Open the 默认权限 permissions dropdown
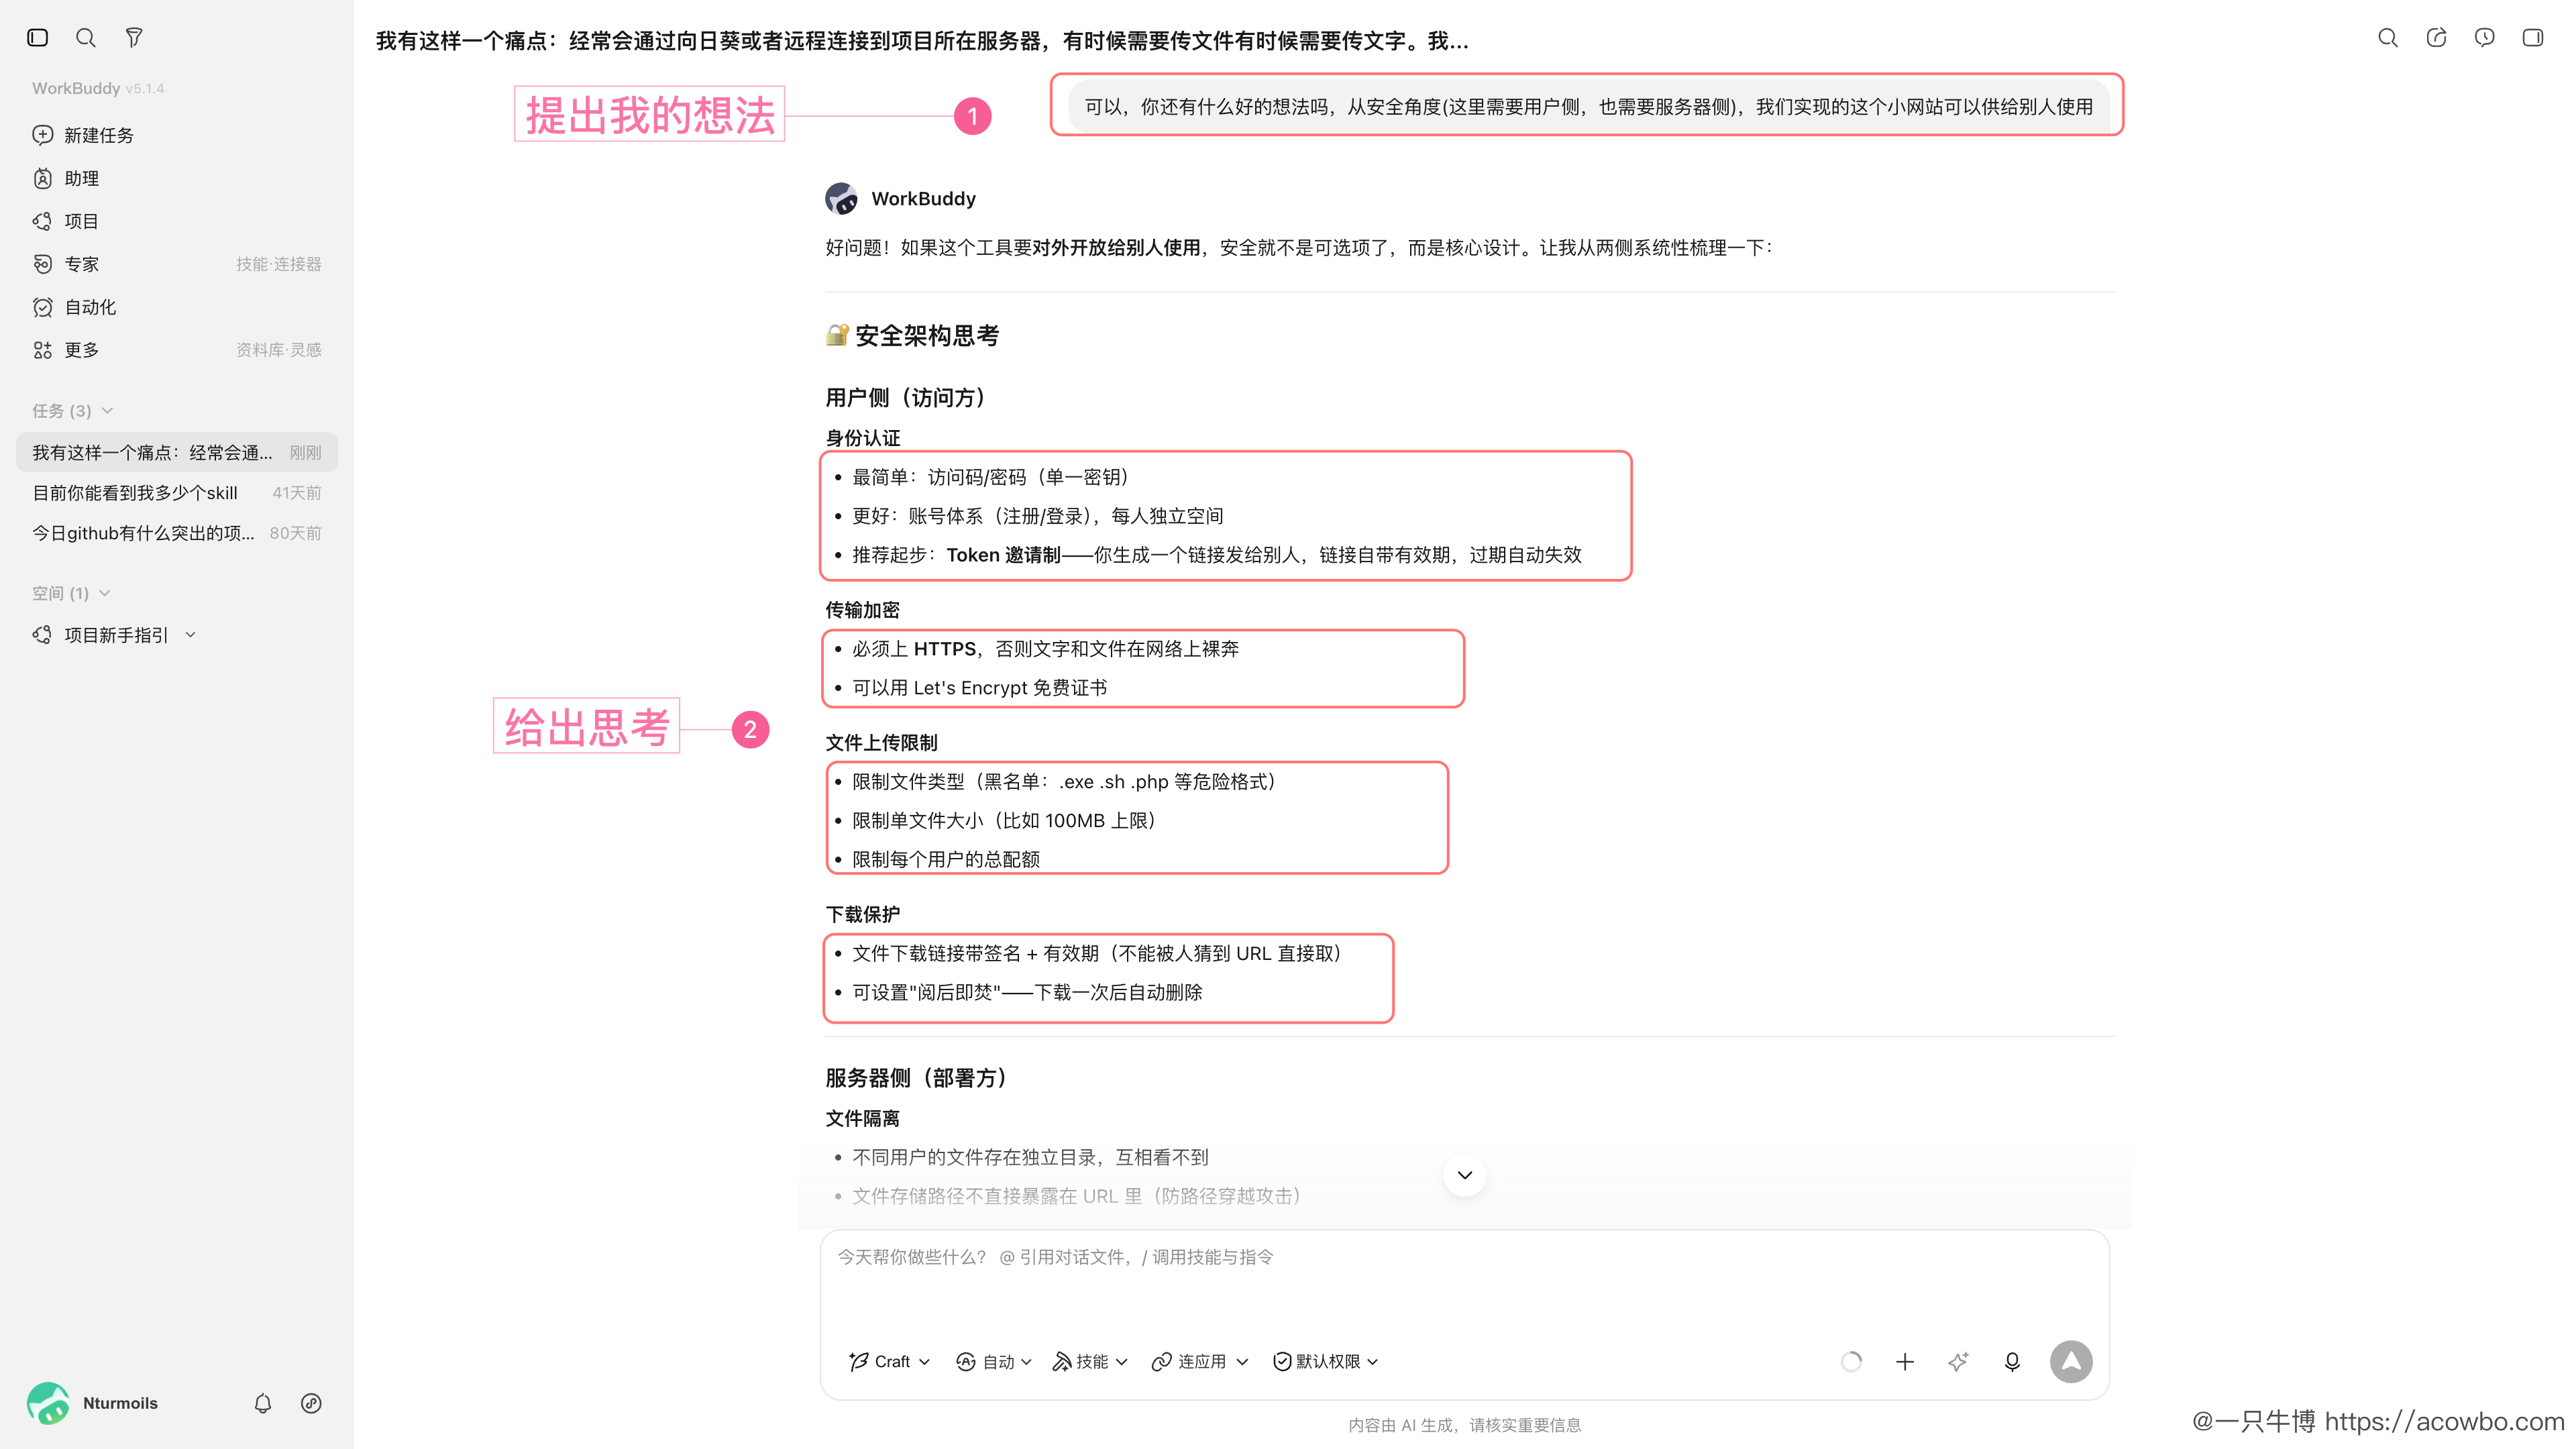This screenshot has height=1449, width=2576. click(x=1326, y=1361)
